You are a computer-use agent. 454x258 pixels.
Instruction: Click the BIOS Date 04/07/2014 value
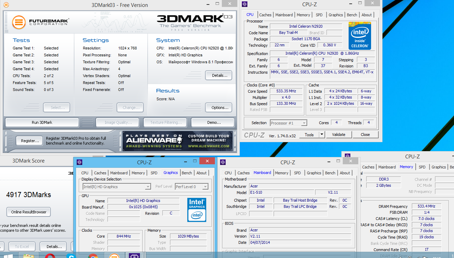[299, 242]
